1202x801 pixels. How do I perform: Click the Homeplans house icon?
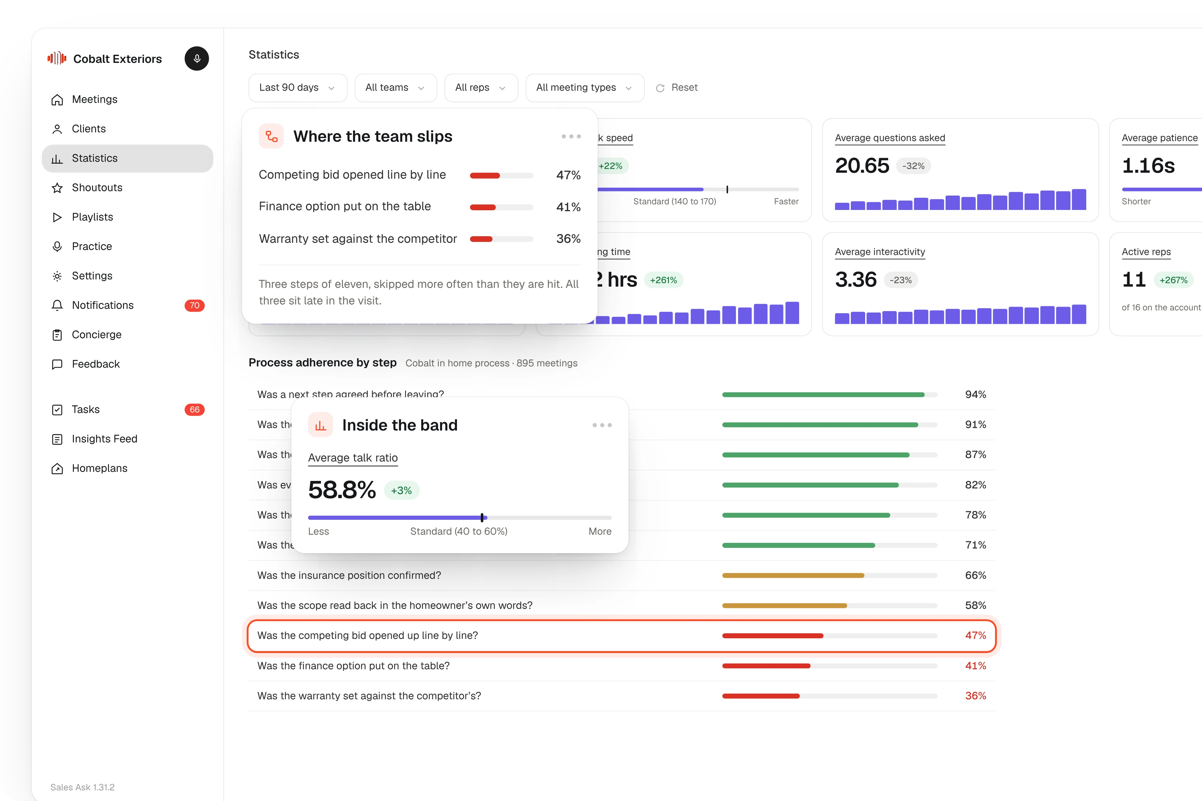click(57, 468)
